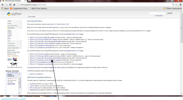183x100 pixels.
Task: Click the search button
Action: [169, 13]
